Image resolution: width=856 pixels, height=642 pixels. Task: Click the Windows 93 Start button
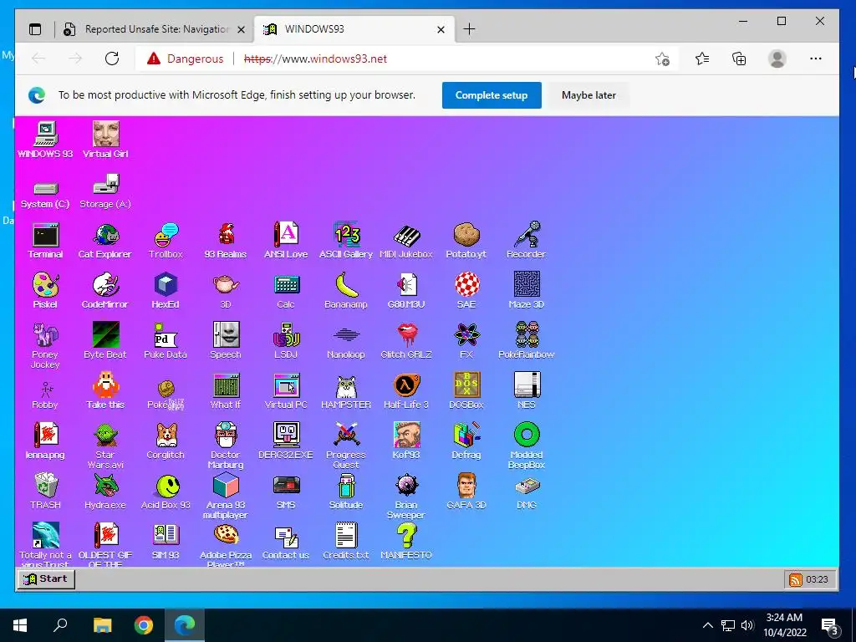[x=46, y=578]
